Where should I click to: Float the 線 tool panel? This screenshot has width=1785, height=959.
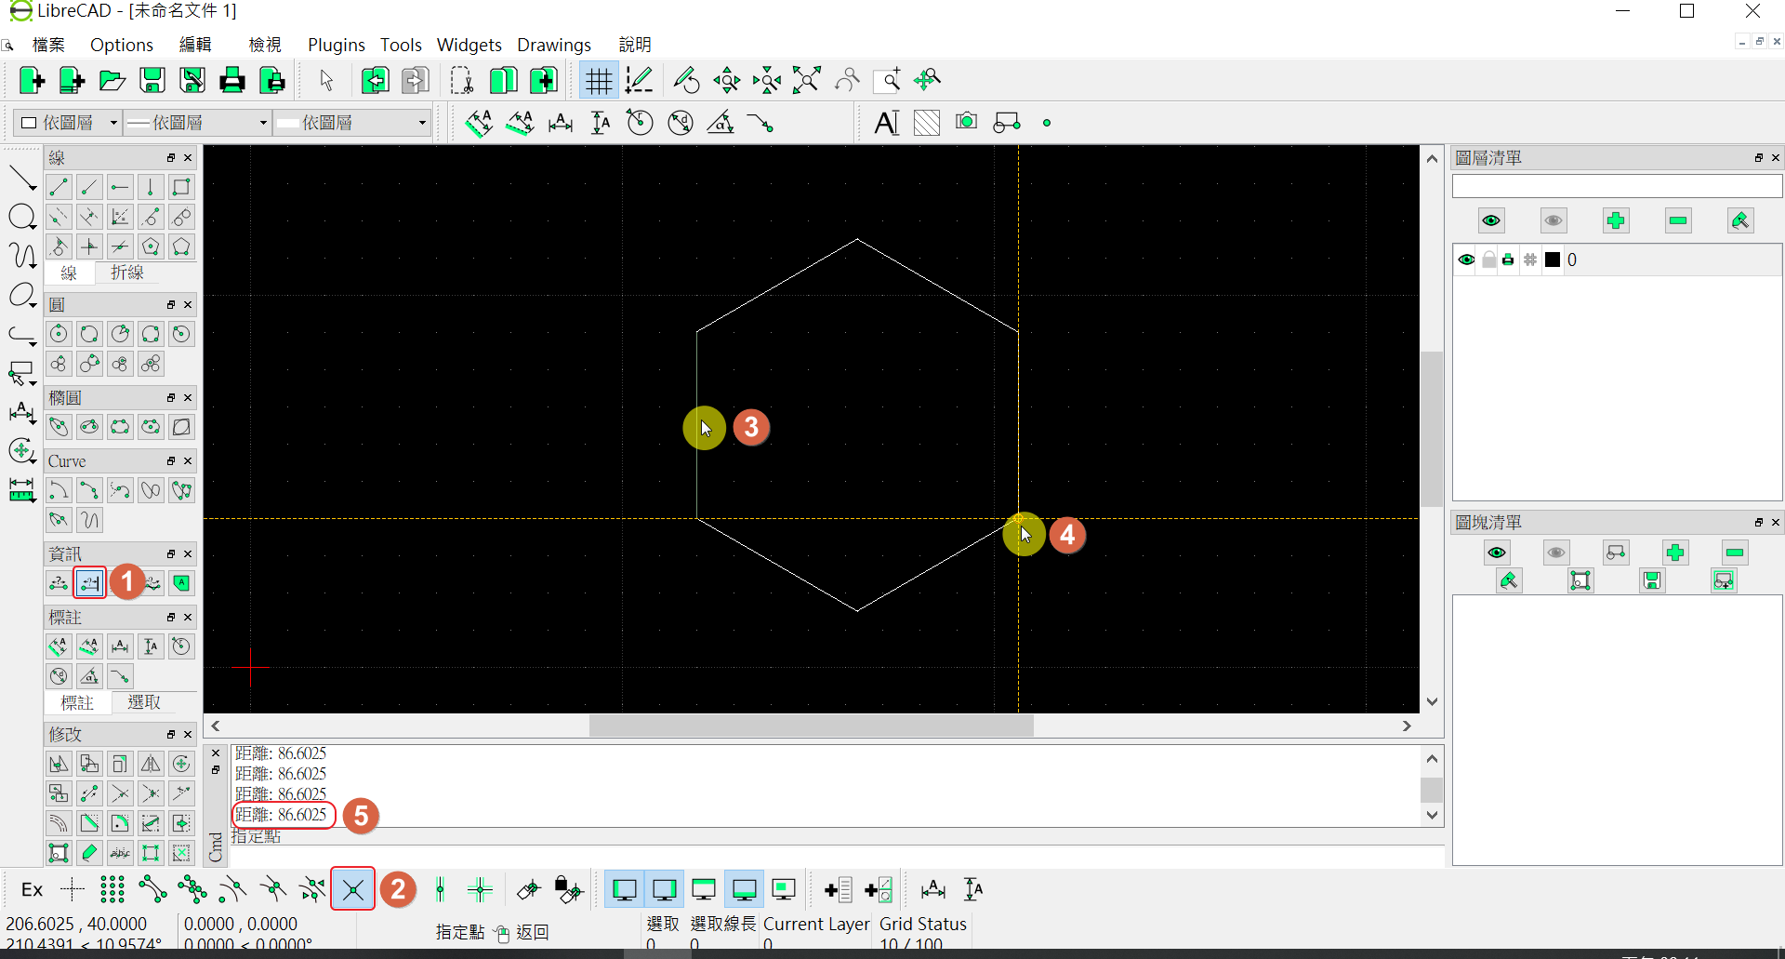pos(171,158)
